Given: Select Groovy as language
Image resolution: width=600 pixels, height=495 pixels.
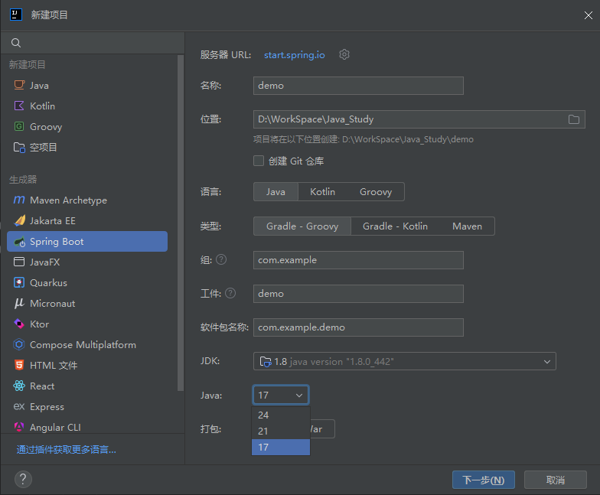Looking at the screenshot, I should tap(375, 191).
